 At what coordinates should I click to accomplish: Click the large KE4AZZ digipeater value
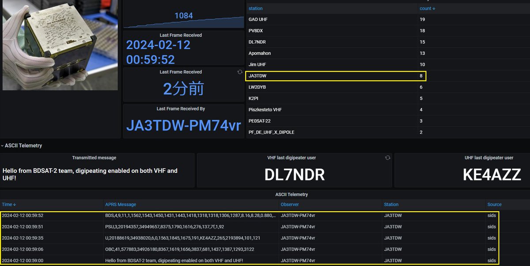point(492,175)
